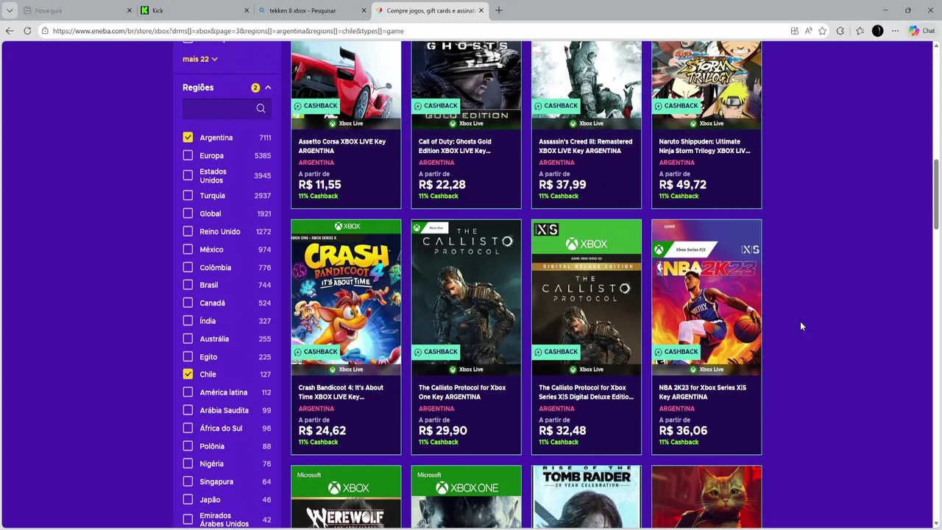
Task: Click Cashback badge on Assassin's Creed III card
Action: click(556, 106)
